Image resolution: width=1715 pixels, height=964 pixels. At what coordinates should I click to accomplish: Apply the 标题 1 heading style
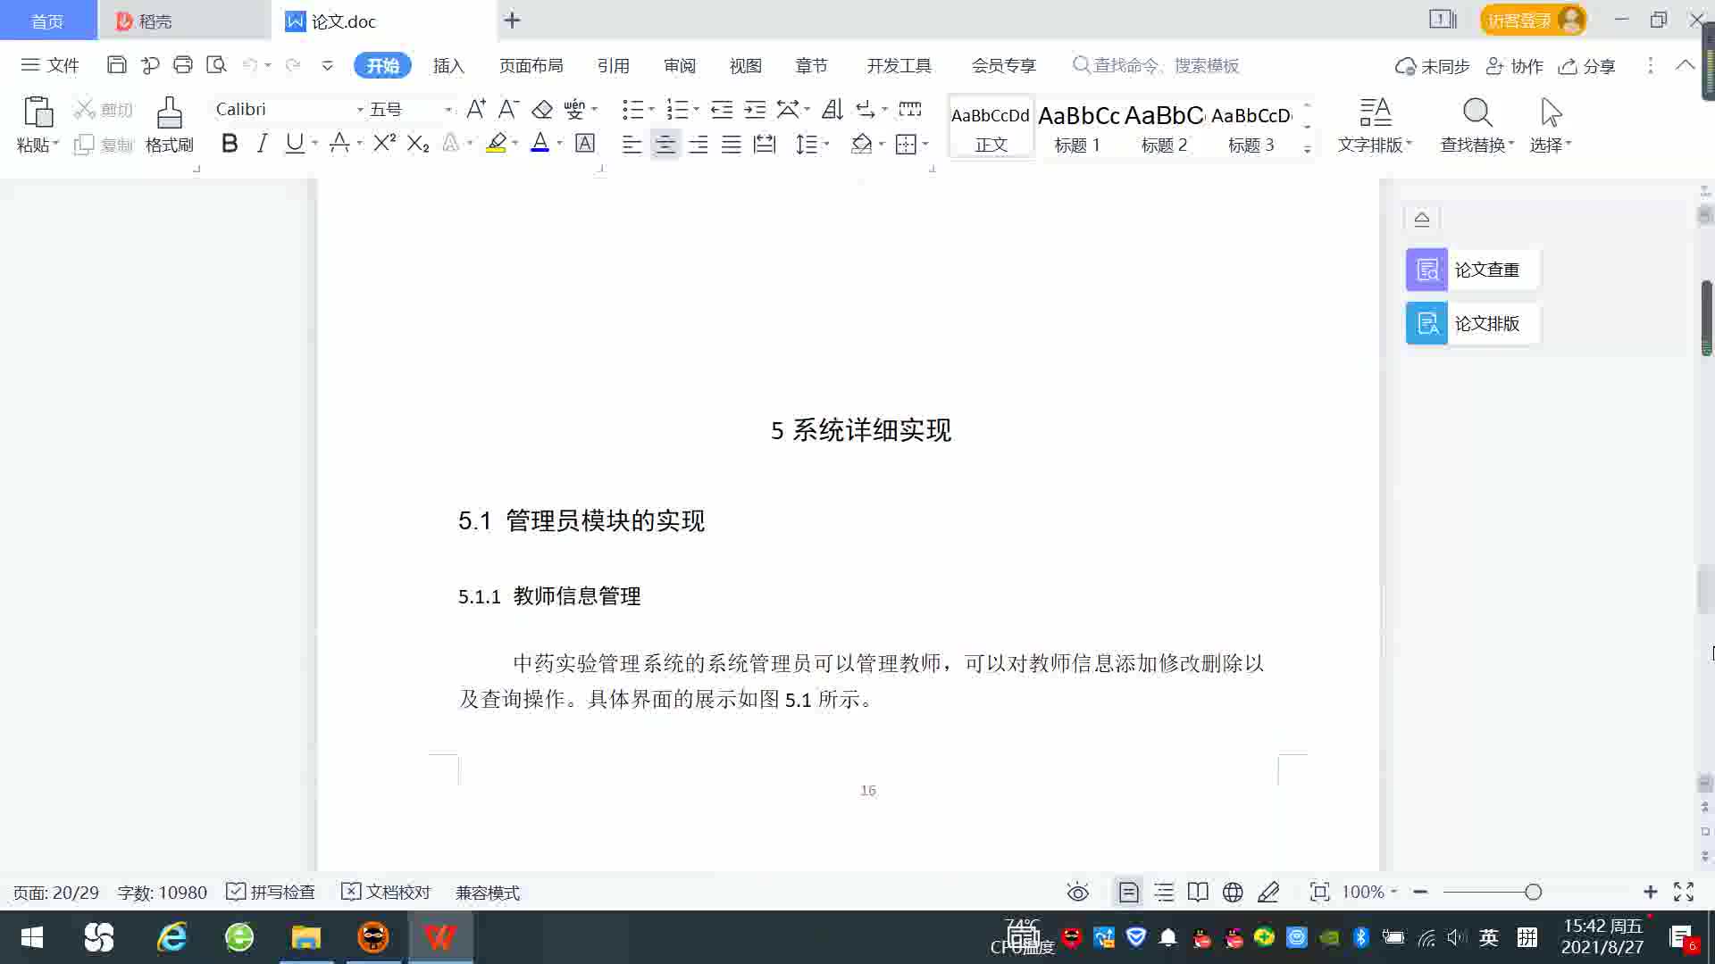(x=1078, y=126)
